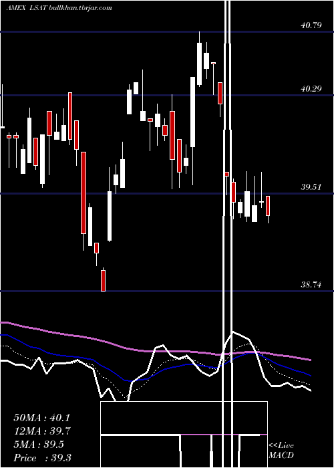Screen dimensions: 334x468
Task: Click the 12MA : 39.7 value
Action: pos(41,431)
